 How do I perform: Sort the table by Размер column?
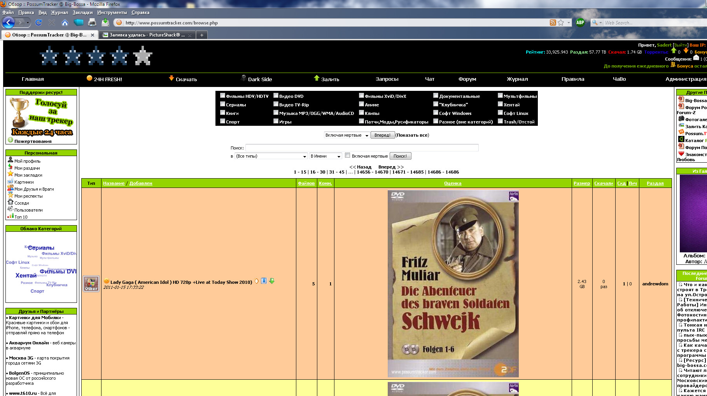click(x=582, y=183)
